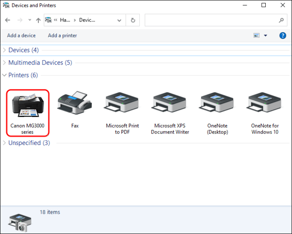Click the details pane printer-camera icon
Screen dimensions: 292x234
pos(20,223)
